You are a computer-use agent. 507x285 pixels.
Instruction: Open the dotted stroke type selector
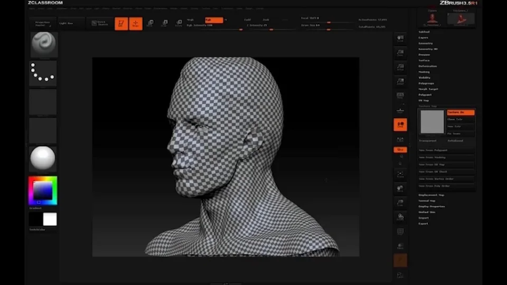pos(43,73)
